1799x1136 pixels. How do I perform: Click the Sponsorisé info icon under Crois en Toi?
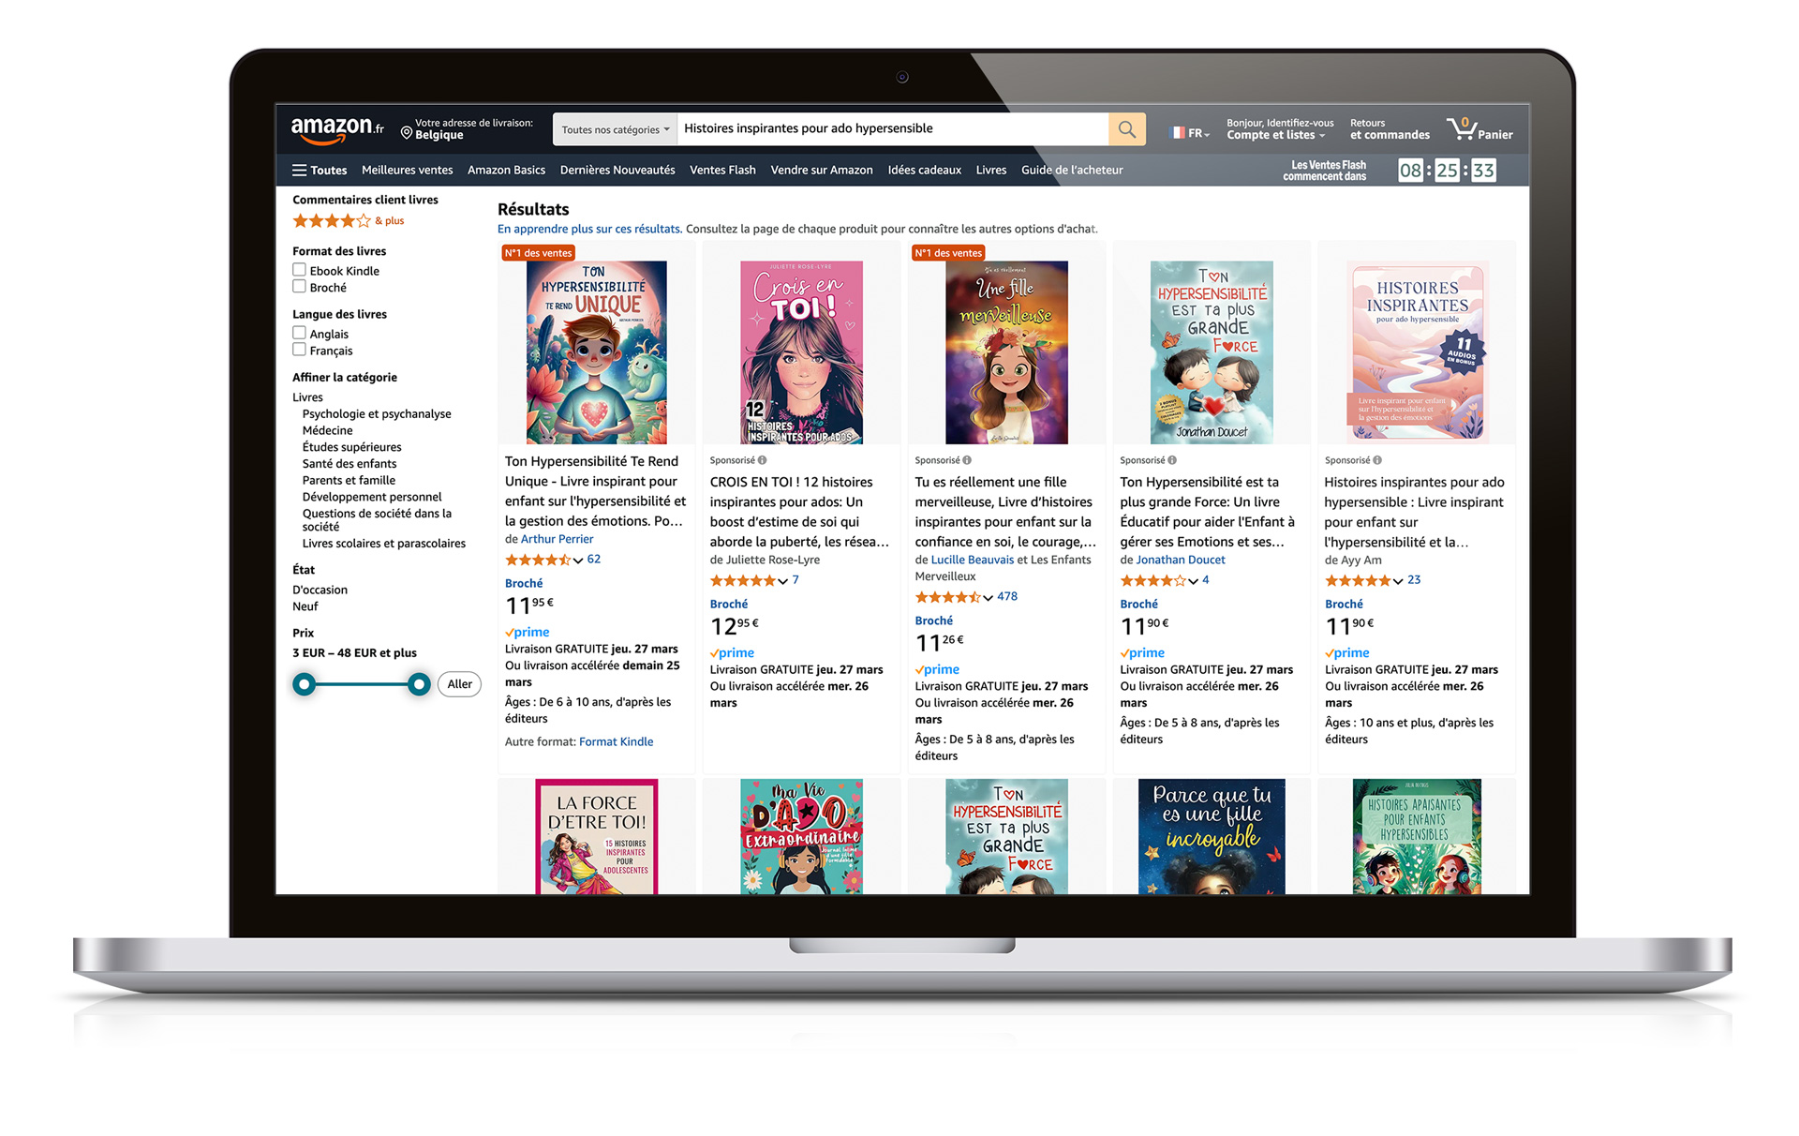[762, 460]
